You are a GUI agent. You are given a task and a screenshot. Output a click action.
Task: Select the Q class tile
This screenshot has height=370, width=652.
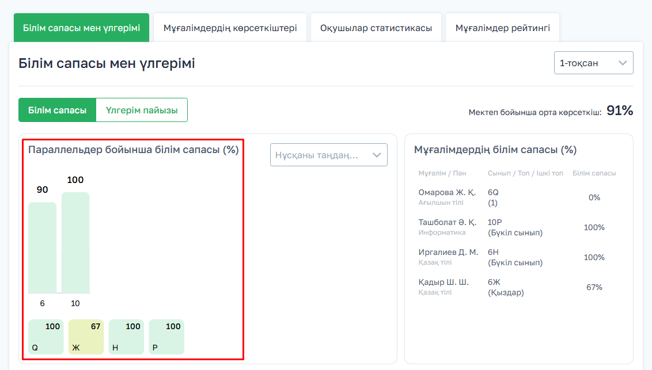(x=46, y=337)
